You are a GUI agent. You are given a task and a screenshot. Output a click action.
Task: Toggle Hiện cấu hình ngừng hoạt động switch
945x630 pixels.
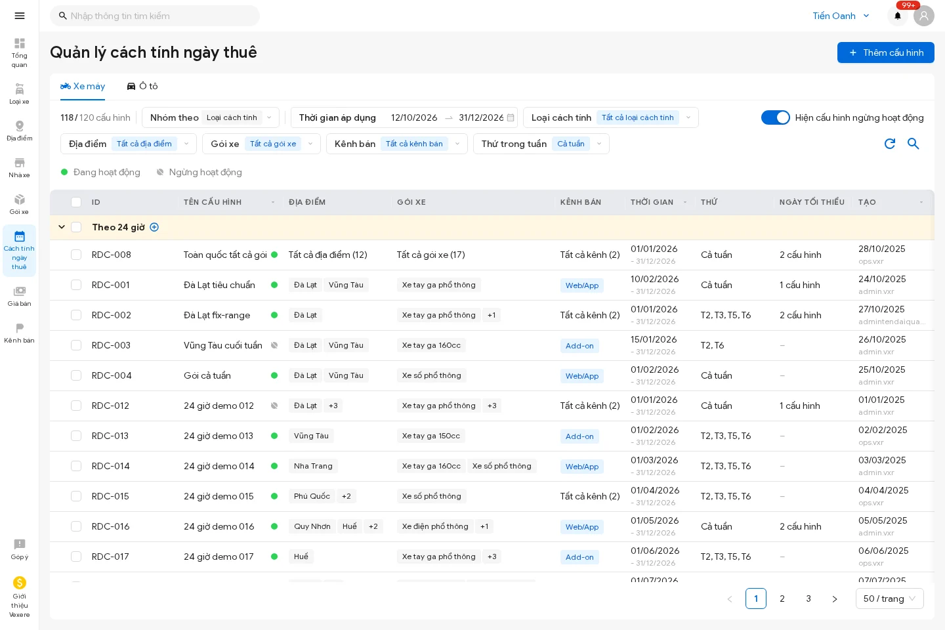[x=775, y=117]
